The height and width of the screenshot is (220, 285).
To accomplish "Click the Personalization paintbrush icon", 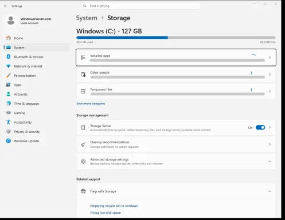I will click(x=9, y=76).
